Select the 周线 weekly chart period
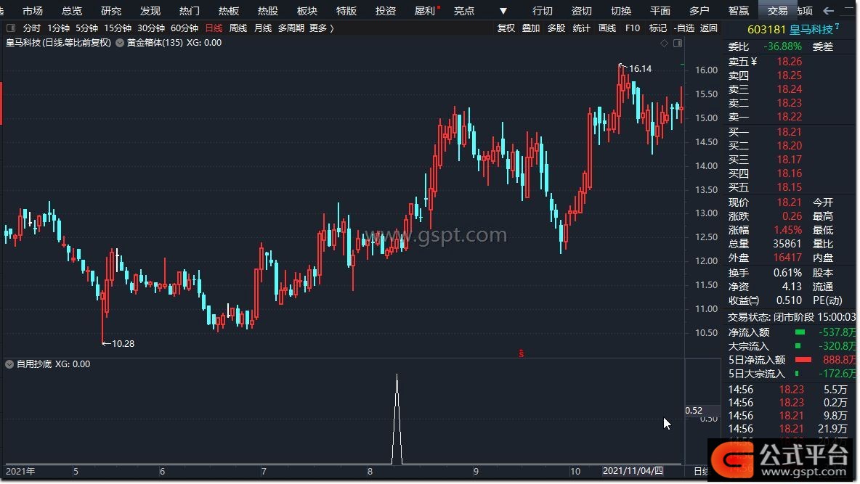 click(x=238, y=28)
